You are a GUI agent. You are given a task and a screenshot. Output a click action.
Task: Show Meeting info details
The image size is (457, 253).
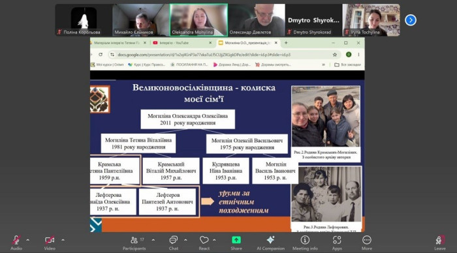click(x=305, y=243)
